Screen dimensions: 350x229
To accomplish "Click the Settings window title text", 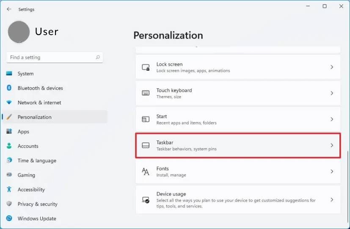I will point(26,9).
